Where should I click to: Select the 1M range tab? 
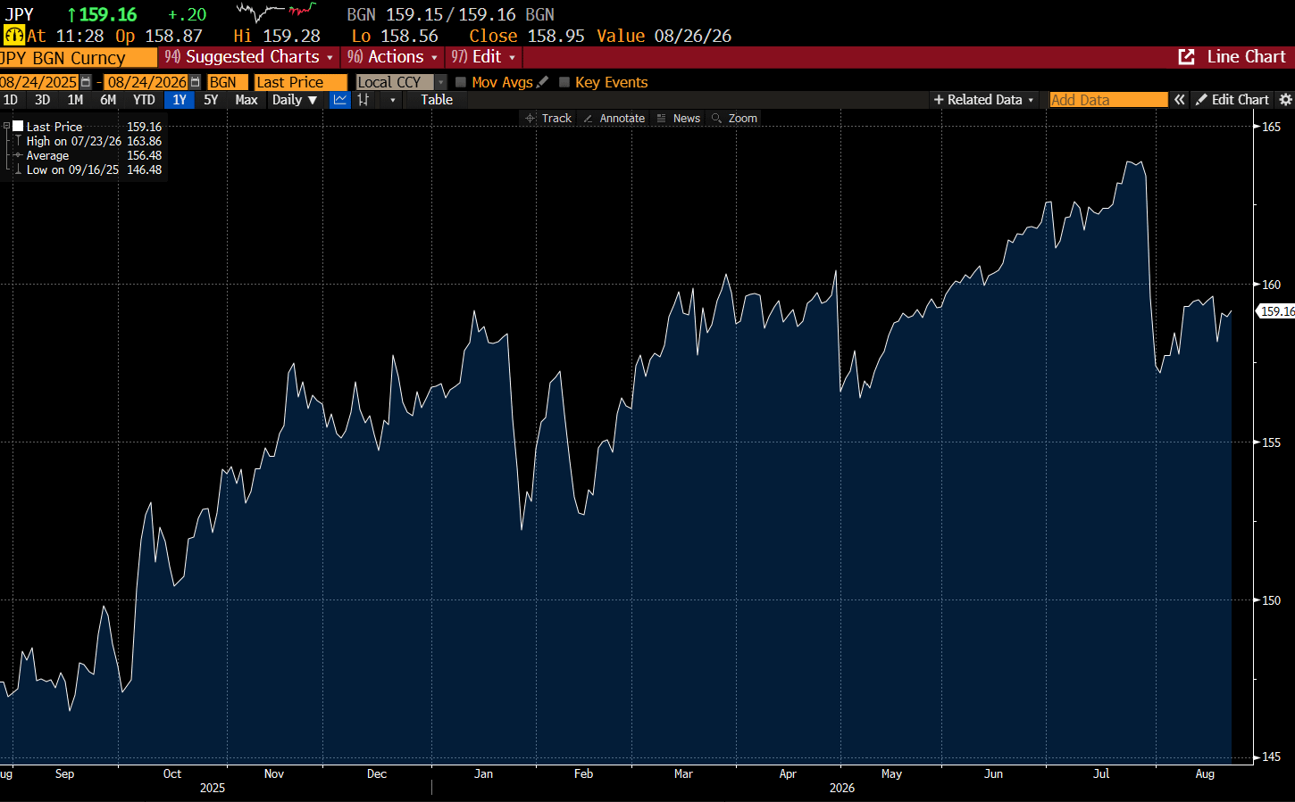point(75,100)
